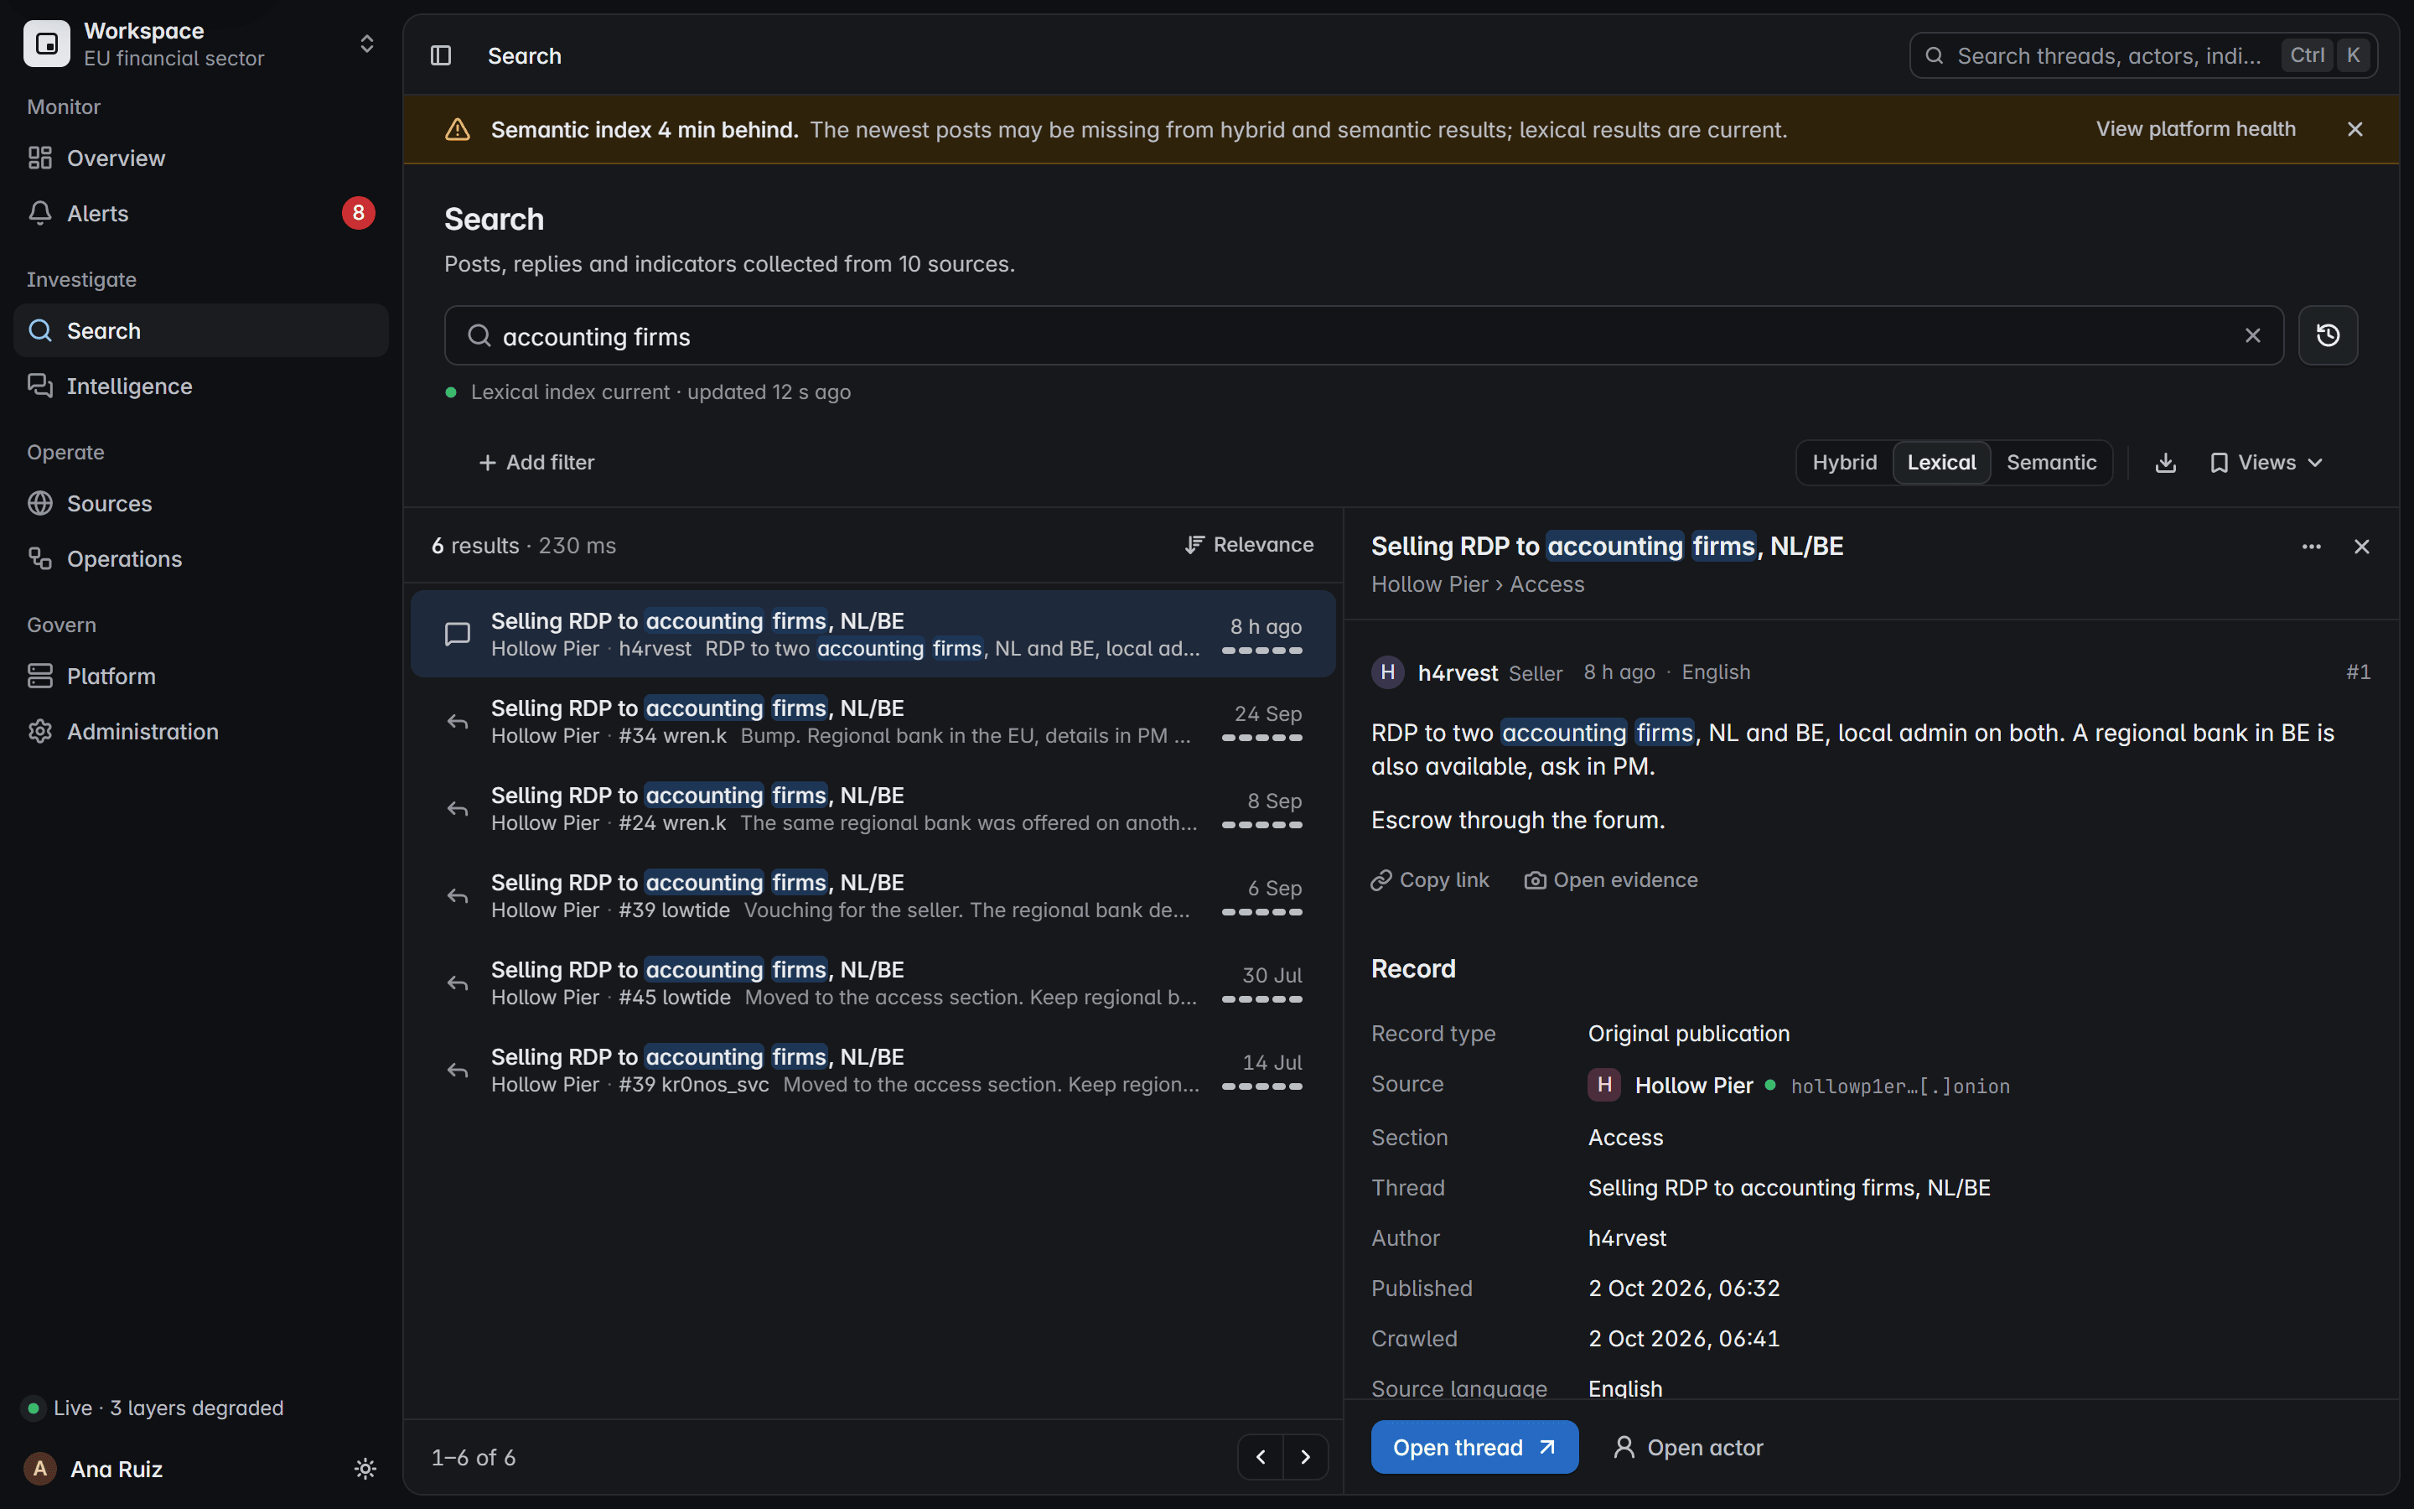This screenshot has width=2414, height=1509.
Task: Select Lexical search mode
Action: coord(1941,462)
